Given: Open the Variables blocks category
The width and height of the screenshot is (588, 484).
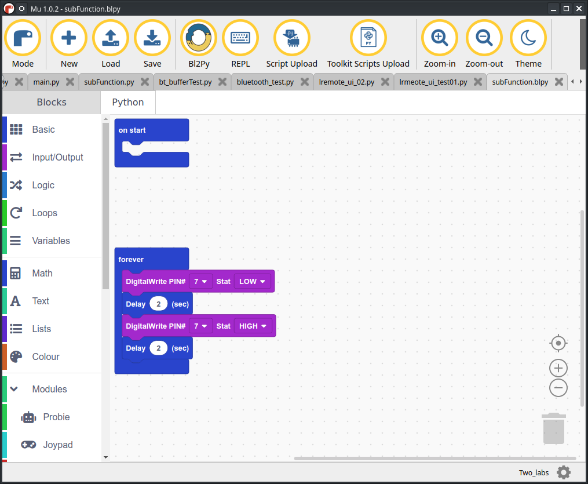Looking at the screenshot, I should (x=52, y=241).
